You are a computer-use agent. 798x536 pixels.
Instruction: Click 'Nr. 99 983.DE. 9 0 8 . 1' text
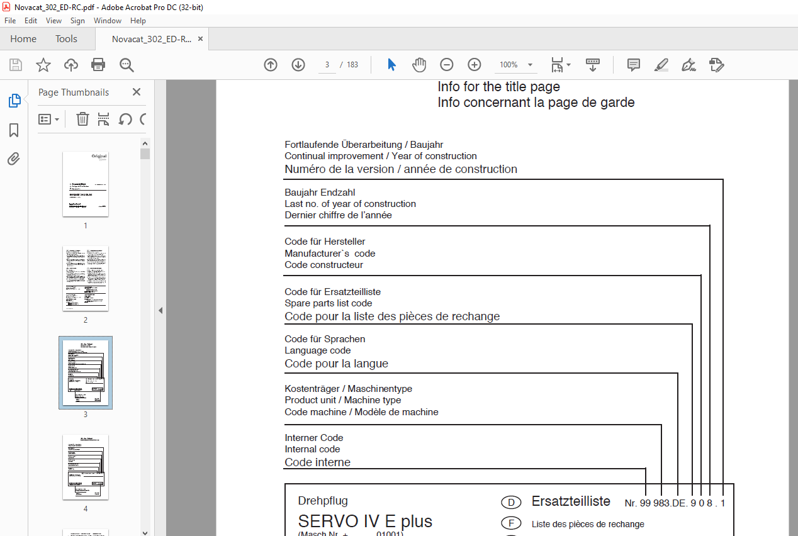(675, 503)
